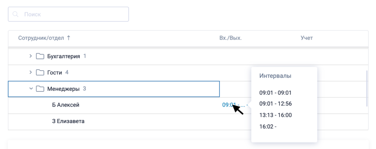Select the employee З Елизавета
376x149 pixels.
pos(68,121)
